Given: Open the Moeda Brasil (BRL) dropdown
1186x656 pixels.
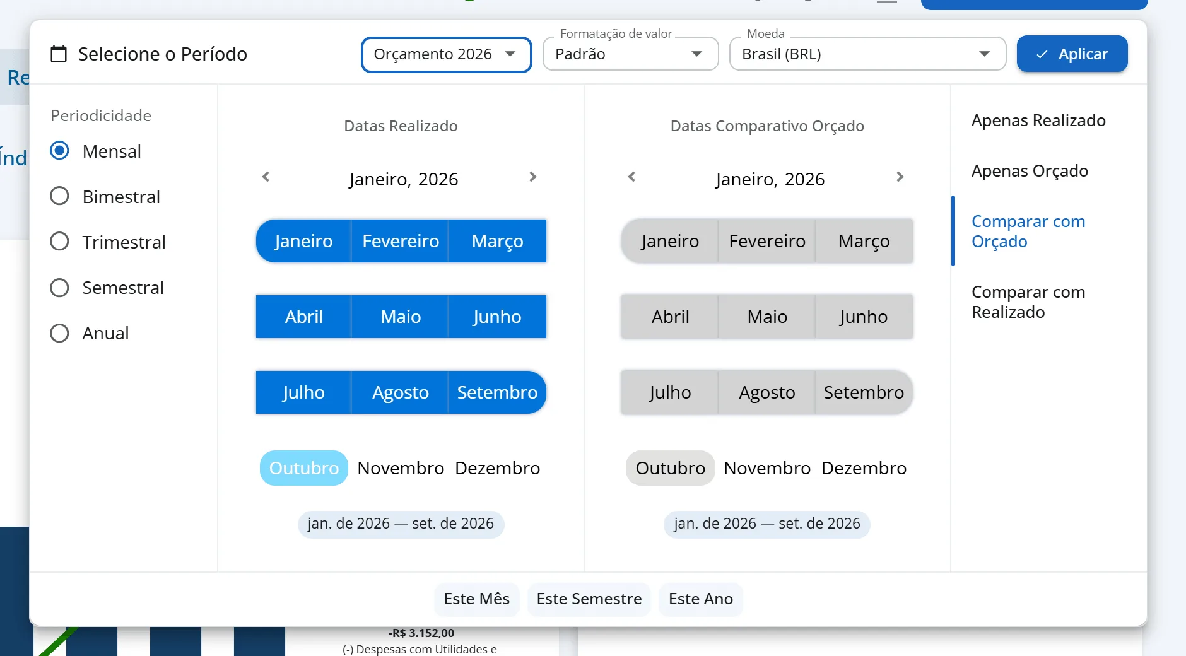Looking at the screenshot, I should click(867, 54).
